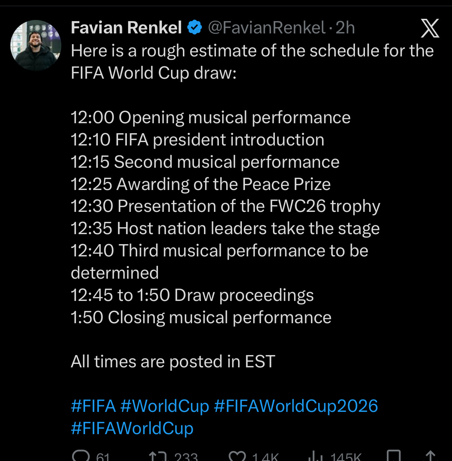Click the X logo
The width and height of the screenshot is (452, 461).
click(430, 28)
